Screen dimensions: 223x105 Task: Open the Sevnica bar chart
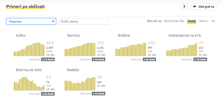[x=80, y=49]
